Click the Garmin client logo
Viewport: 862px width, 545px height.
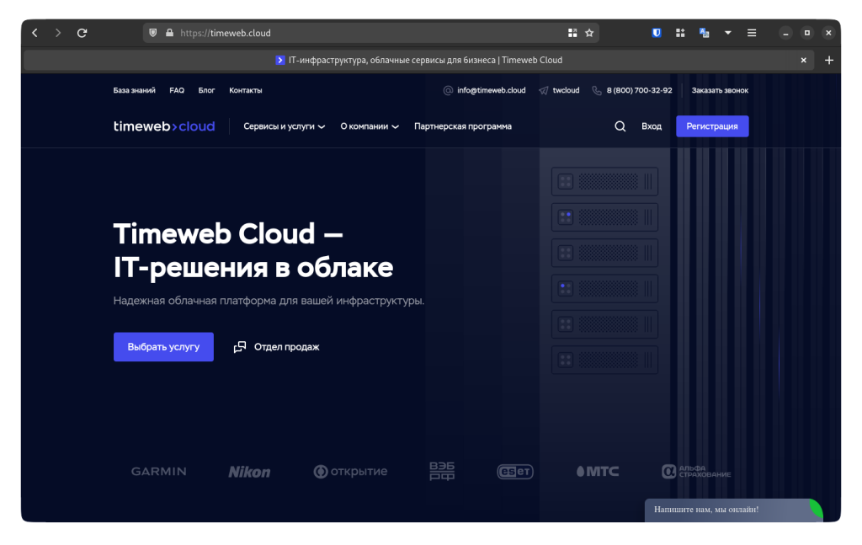click(x=159, y=472)
